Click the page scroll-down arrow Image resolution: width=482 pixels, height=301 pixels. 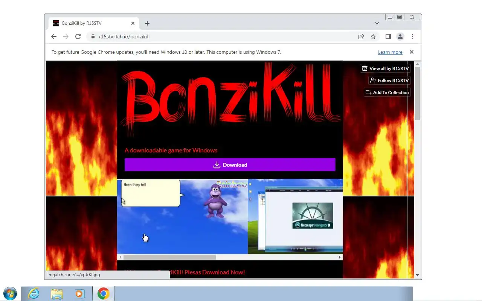[417, 275]
